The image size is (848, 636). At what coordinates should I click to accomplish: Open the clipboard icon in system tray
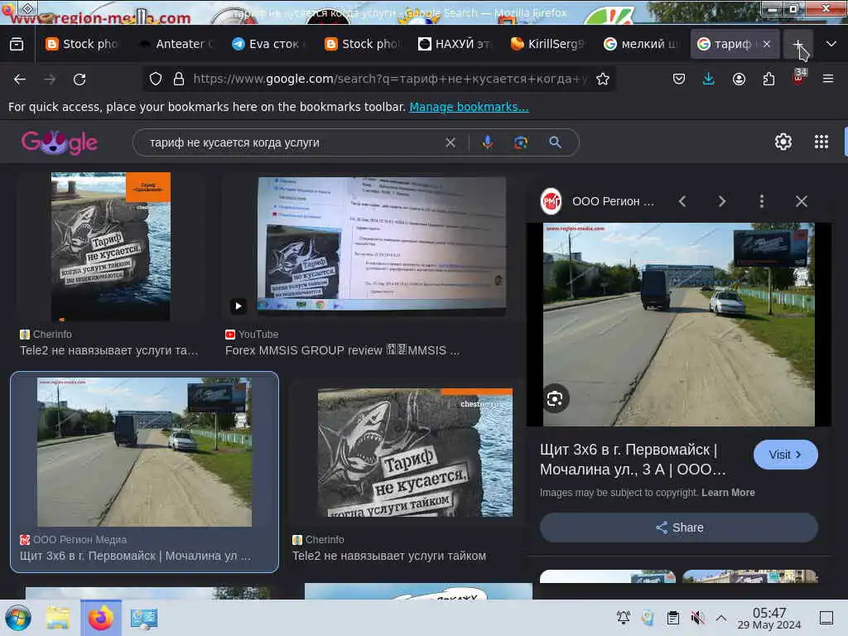point(672,618)
